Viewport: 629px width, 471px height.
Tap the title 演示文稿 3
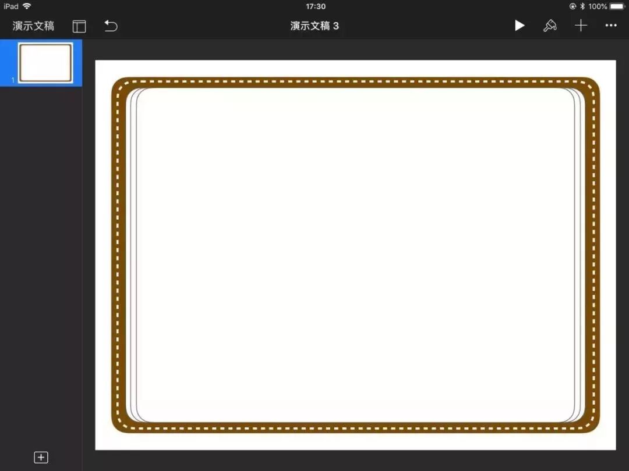pos(314,26)
